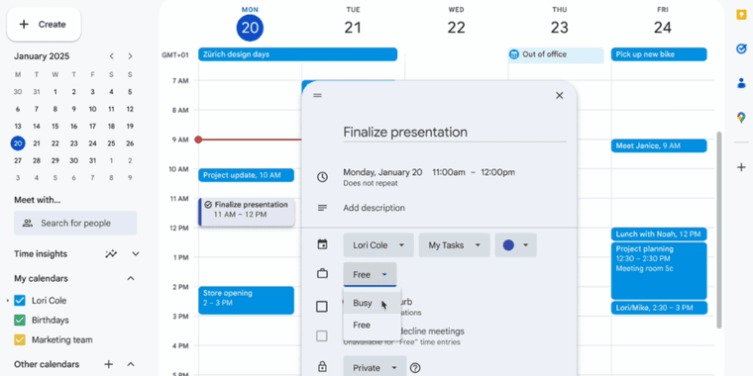Click the Out of office icon on Thursday
Screen dimensions: 753x376
click(x=514, y=54)
